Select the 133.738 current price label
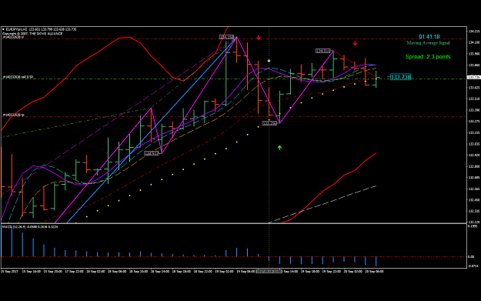Image resolution: width=481 pixels, height=301 pixels. [400, 77]
